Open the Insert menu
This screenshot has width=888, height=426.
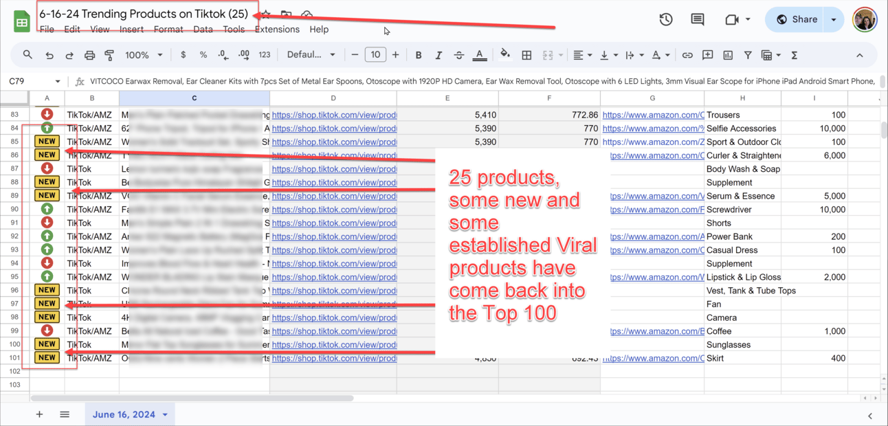coord(131,30)
